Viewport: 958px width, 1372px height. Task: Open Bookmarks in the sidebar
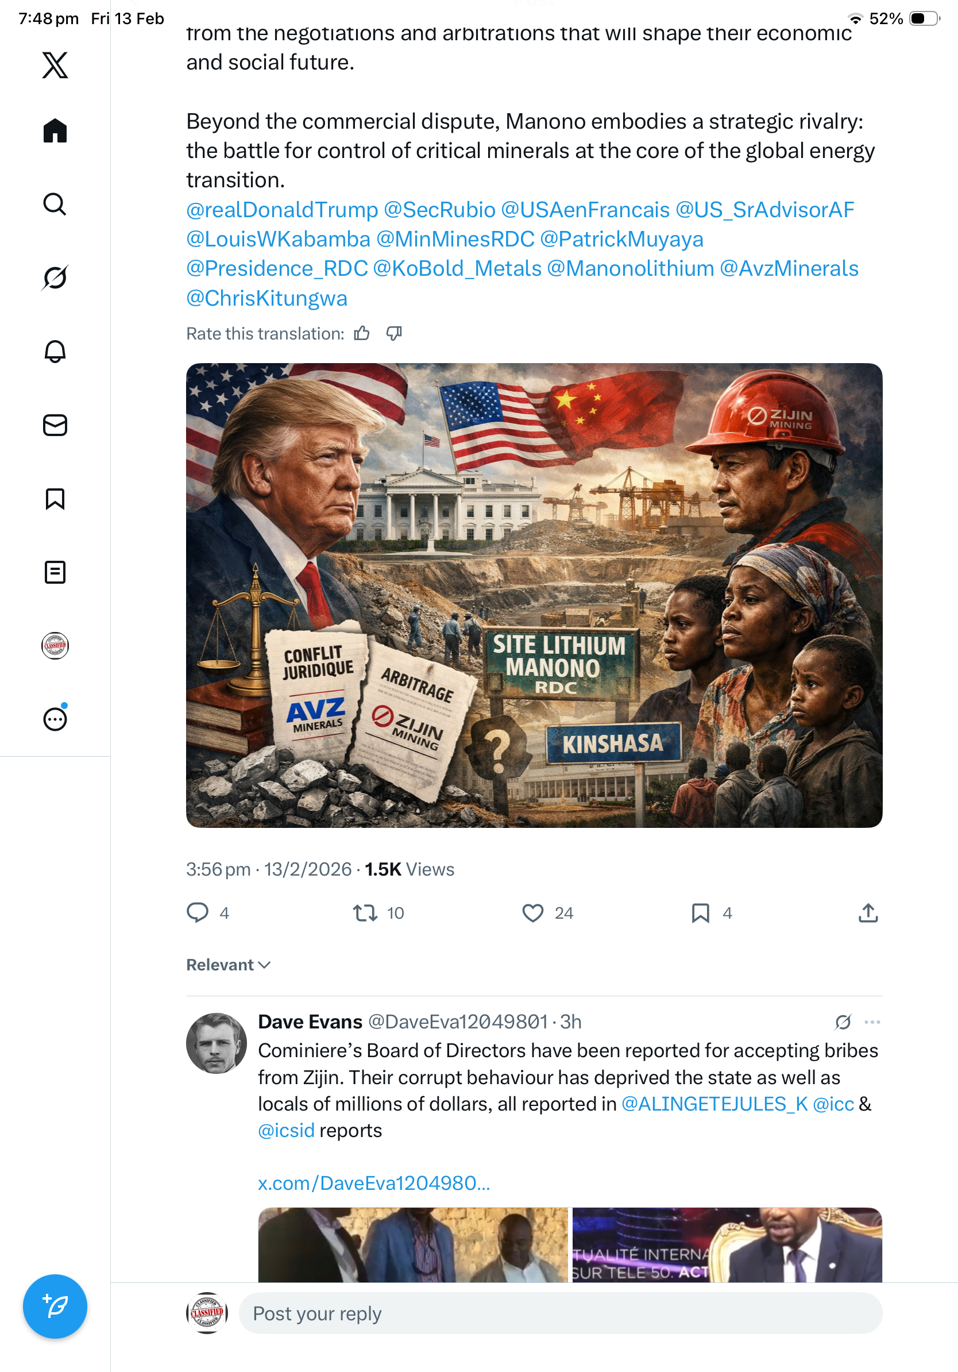point(55,499)
